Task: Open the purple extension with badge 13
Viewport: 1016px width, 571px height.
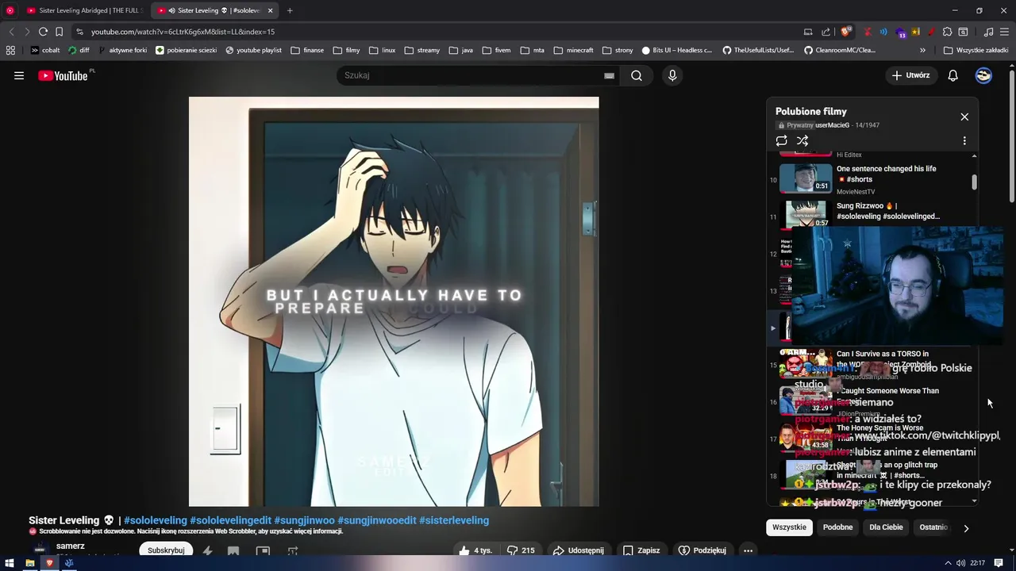Action: (901, 33)
